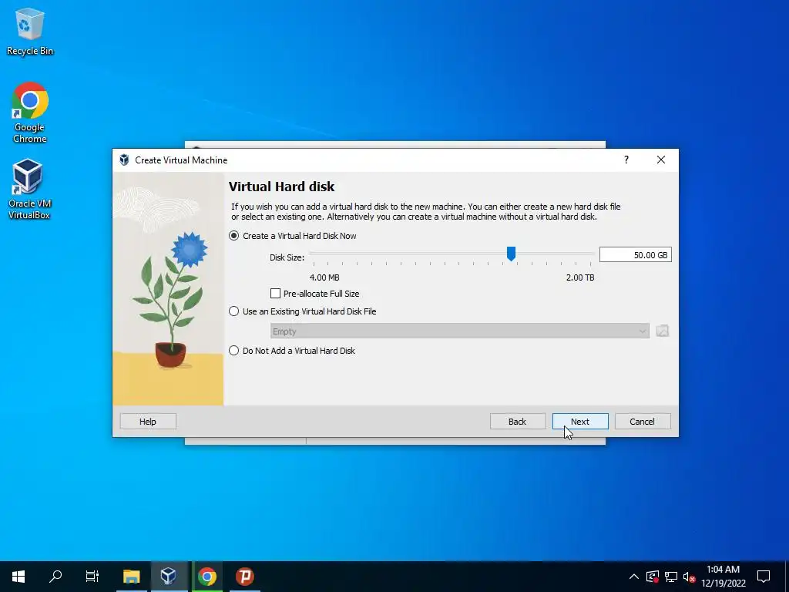The width and height of the screenshot is (789, 592).
Task: Close the Create Virtual Machine dialog
Action: 660,160
